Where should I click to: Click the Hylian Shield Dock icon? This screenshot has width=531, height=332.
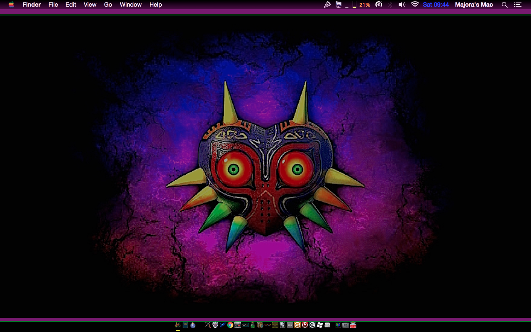[x=215, y=325]
